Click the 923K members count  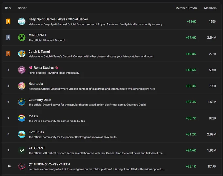[213, 118]
